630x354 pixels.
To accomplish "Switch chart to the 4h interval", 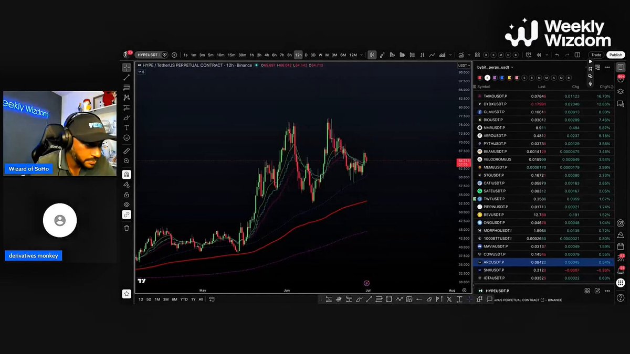I will (267, 55).
